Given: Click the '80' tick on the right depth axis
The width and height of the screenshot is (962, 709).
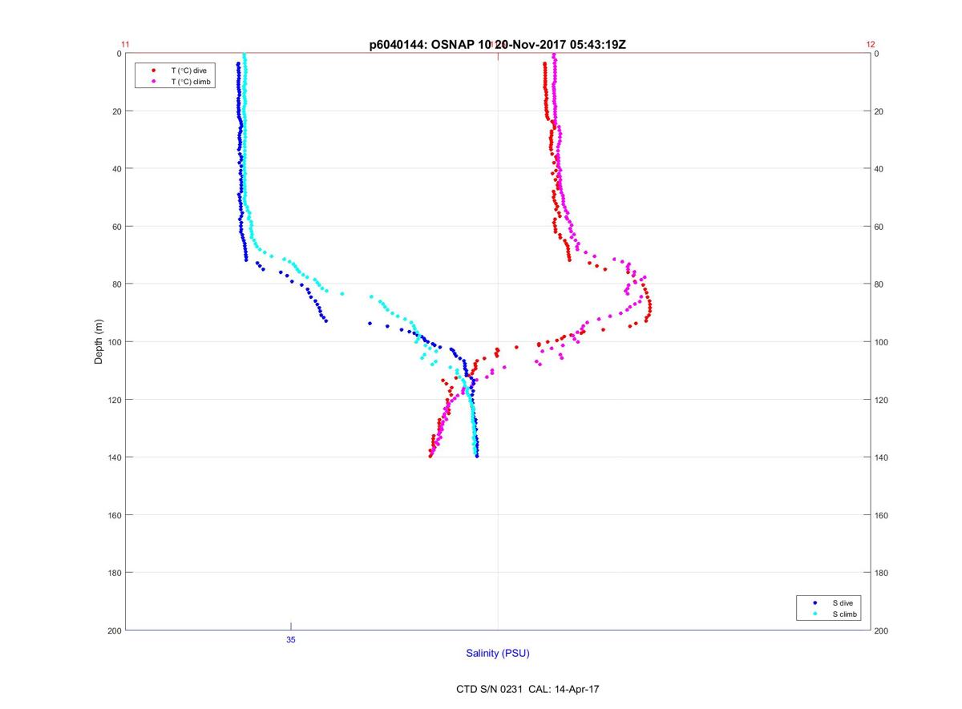Looking at the screenshot, I should pyautogui.click(x=879, y=284).
